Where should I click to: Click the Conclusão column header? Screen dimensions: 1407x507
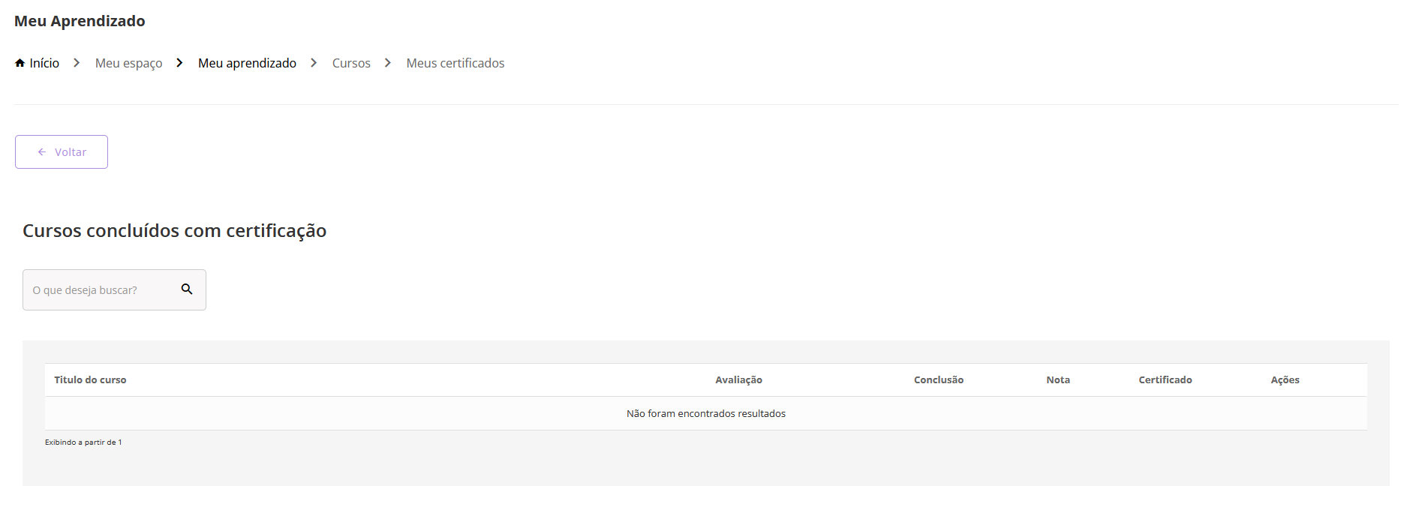[938, 380]
